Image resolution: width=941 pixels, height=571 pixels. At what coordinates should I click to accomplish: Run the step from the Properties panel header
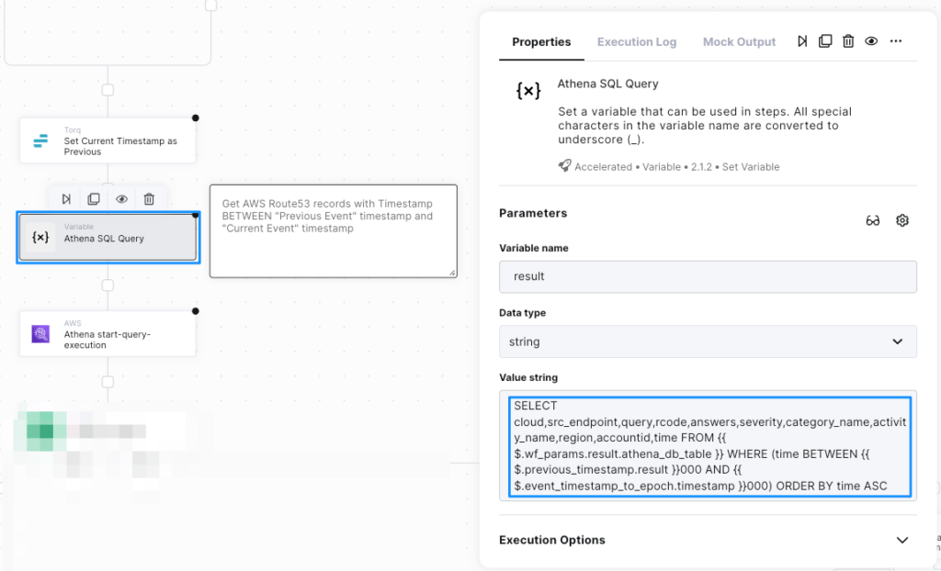click(802, 41)
